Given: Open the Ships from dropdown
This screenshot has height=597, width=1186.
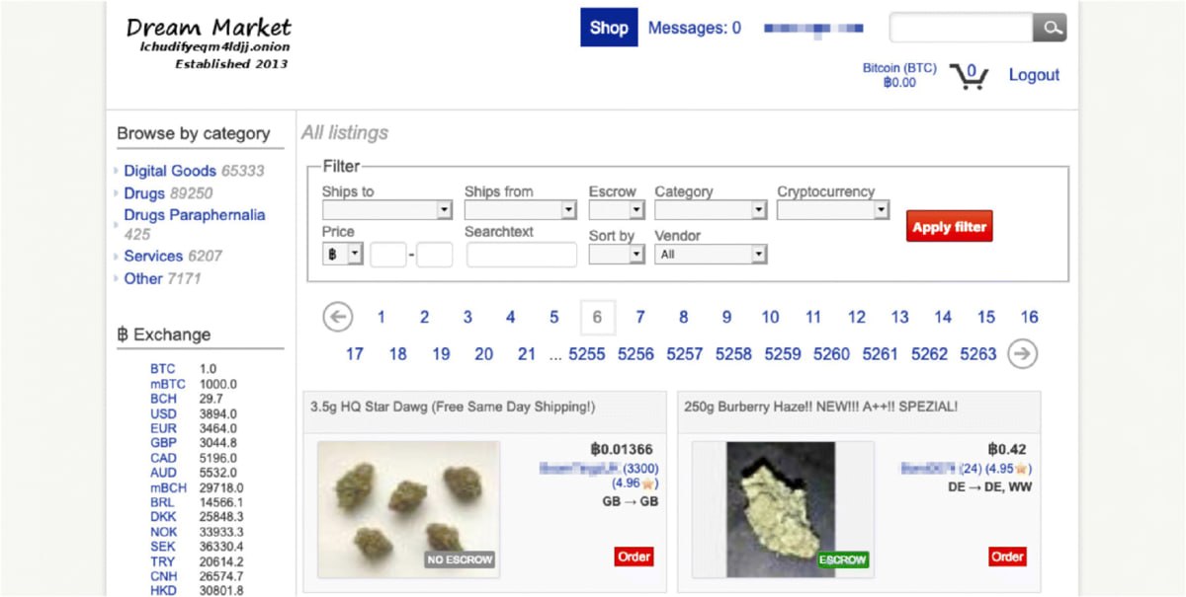Looking at the screenshot, I should pyautogui.click(x=521, y=210).
